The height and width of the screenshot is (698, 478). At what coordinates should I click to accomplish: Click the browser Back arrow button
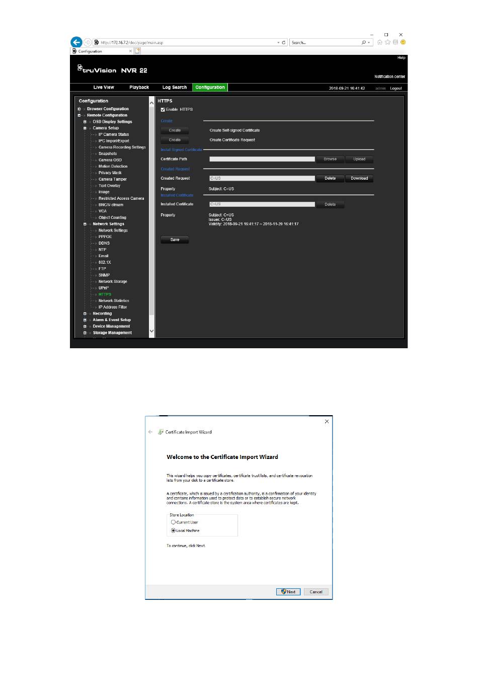pos(76,42)
